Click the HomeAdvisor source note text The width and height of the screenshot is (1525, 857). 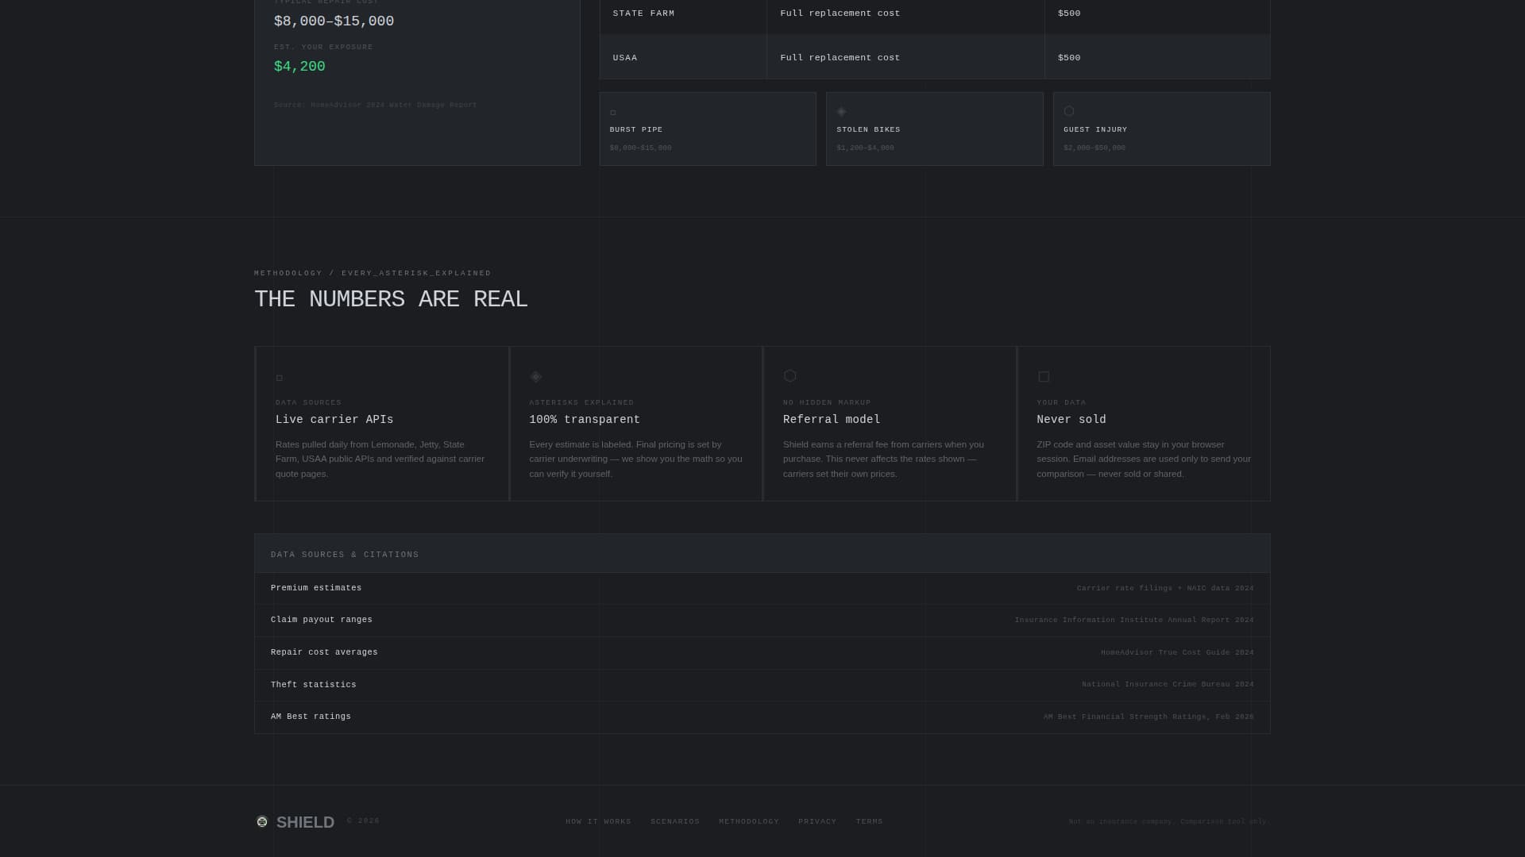(375, 105)
